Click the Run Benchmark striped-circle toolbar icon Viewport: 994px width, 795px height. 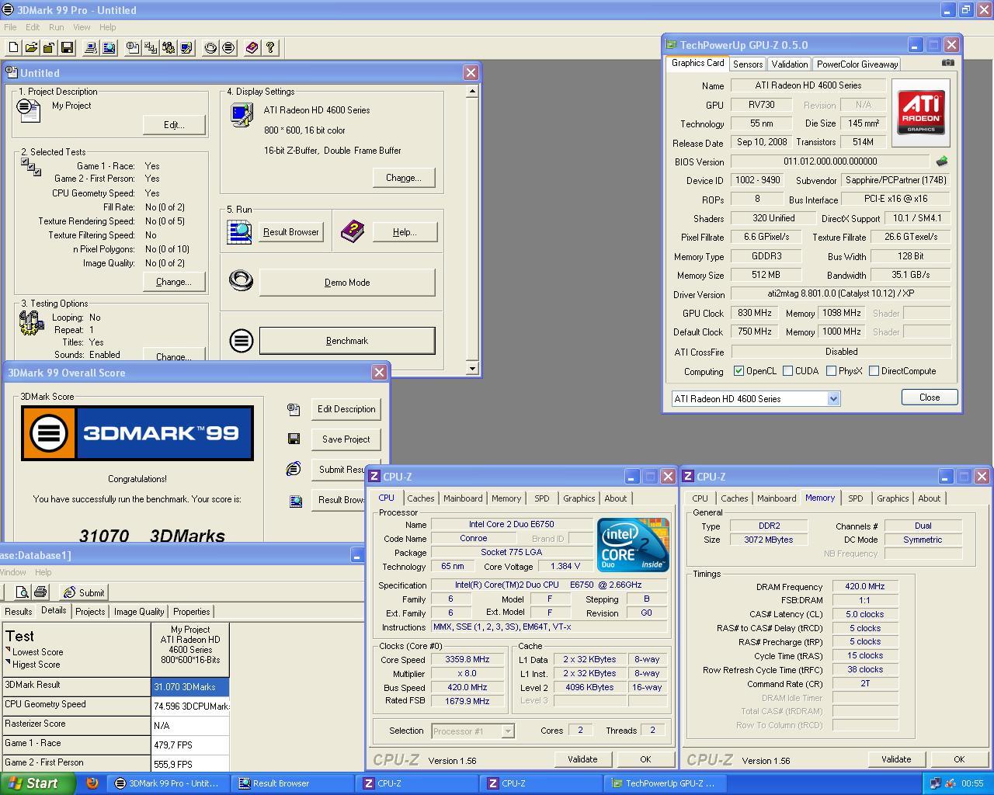pyautogui.click(x=228, y=48)
